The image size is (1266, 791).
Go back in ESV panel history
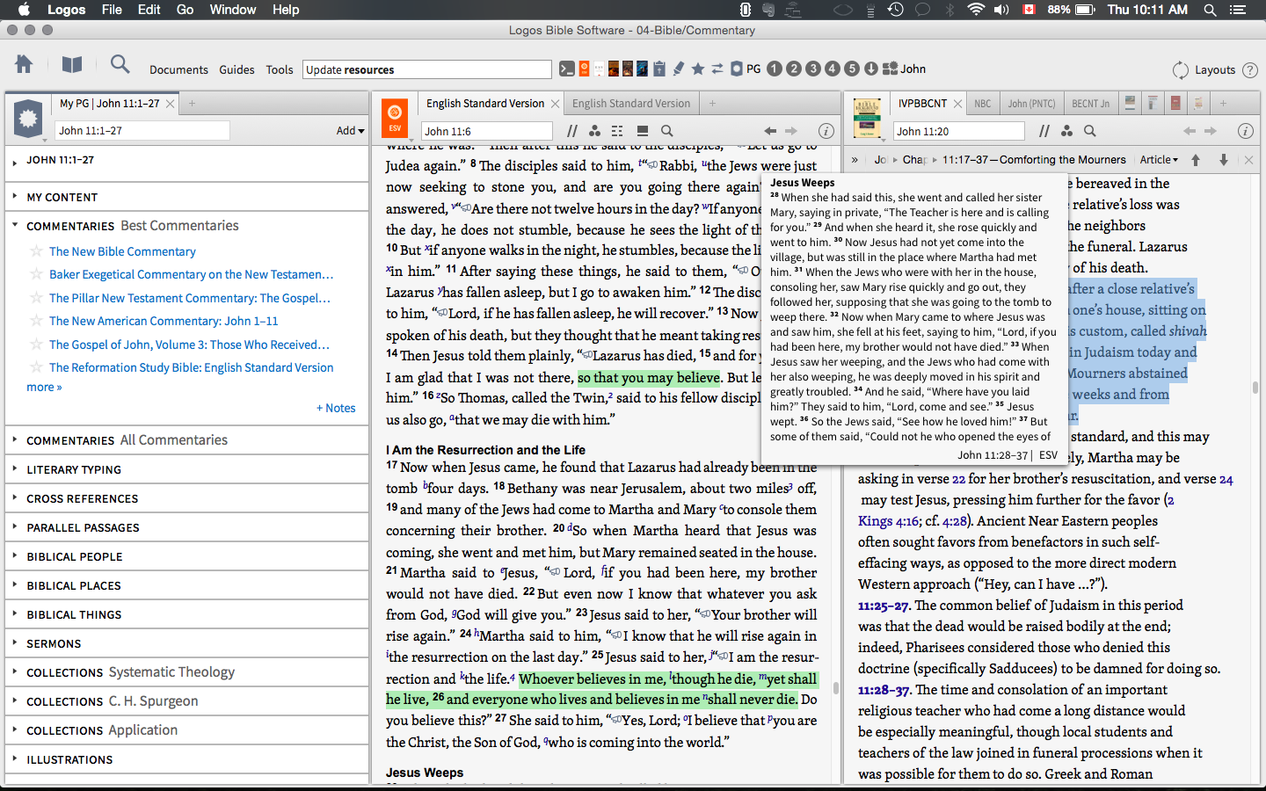(770, 131)
